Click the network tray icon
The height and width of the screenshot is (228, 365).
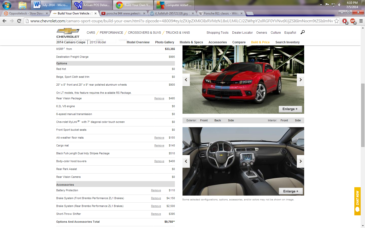[333, 5]
